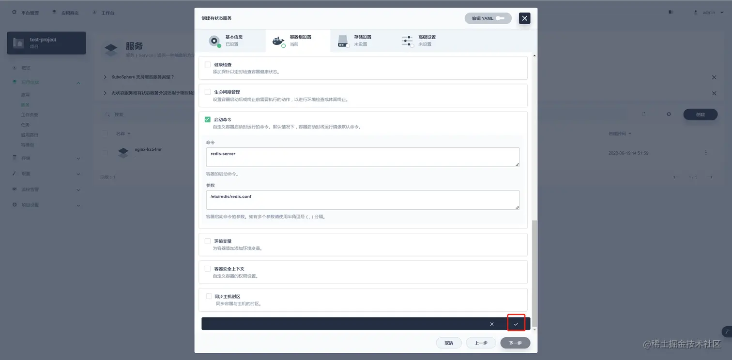Click the advanced settings sliders icon
Screen dimensions: 732x360
pyautogui.click(x=408, y=41)
